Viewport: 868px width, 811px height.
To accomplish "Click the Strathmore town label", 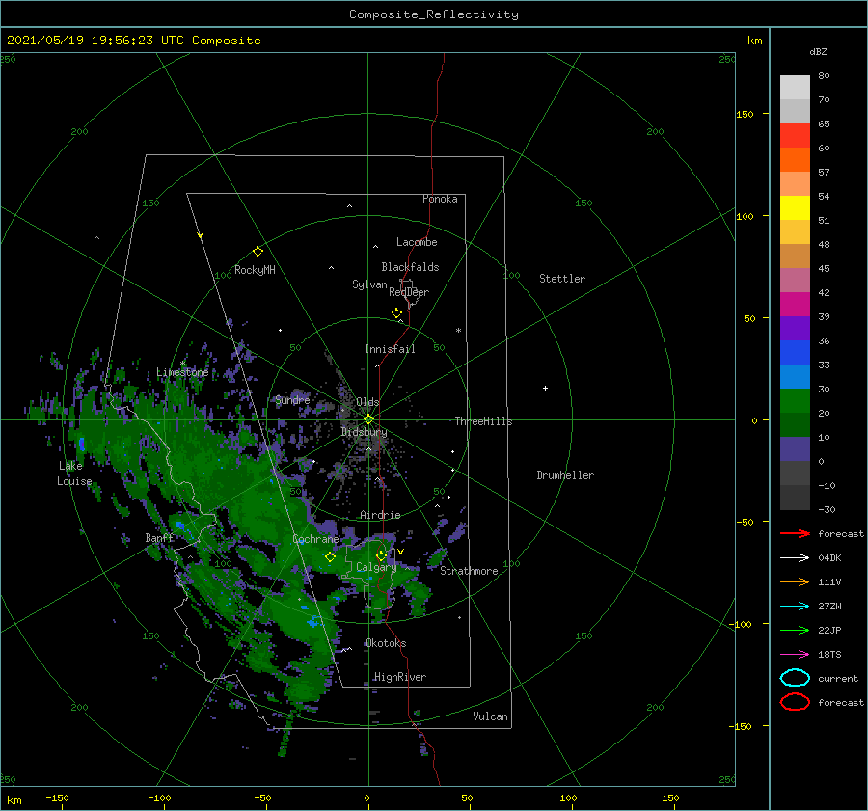I will pos(469,571).
